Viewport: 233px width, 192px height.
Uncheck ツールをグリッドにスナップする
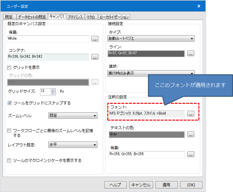[x=10, y=103]
